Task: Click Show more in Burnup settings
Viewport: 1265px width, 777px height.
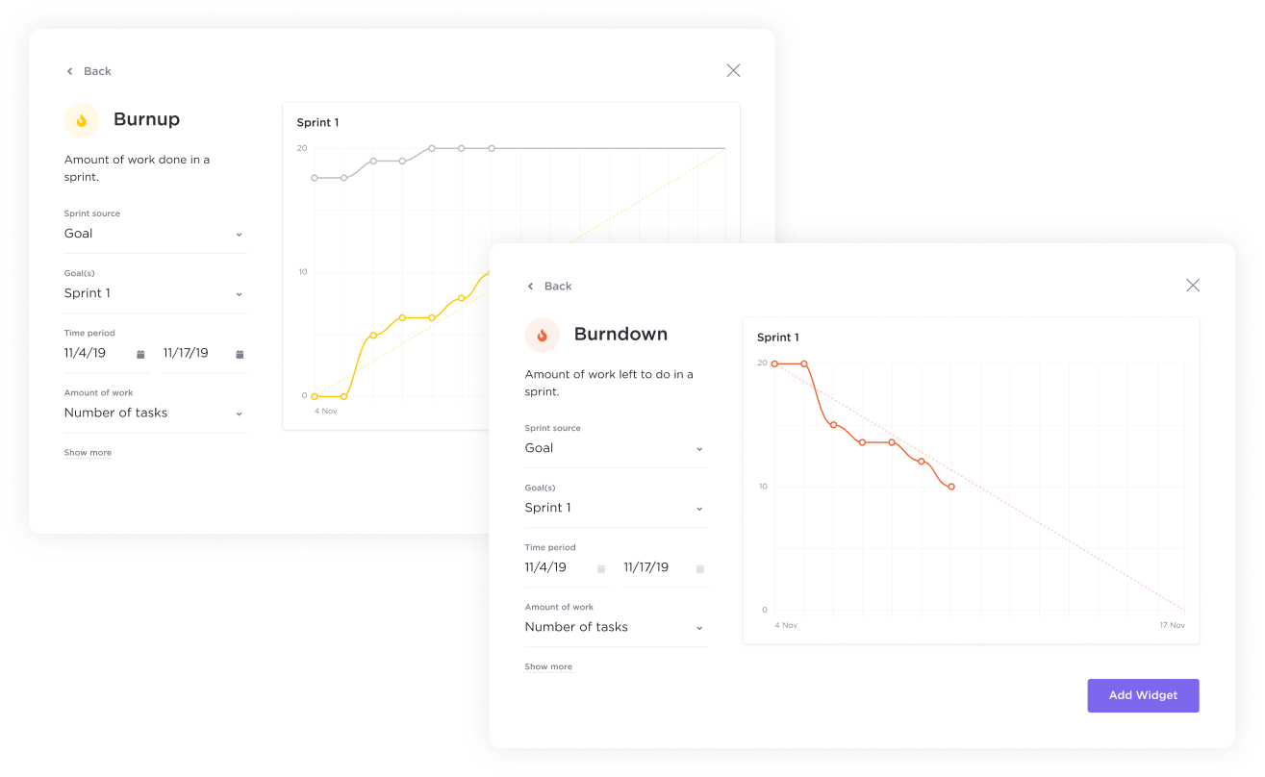Action: [88, 452]
